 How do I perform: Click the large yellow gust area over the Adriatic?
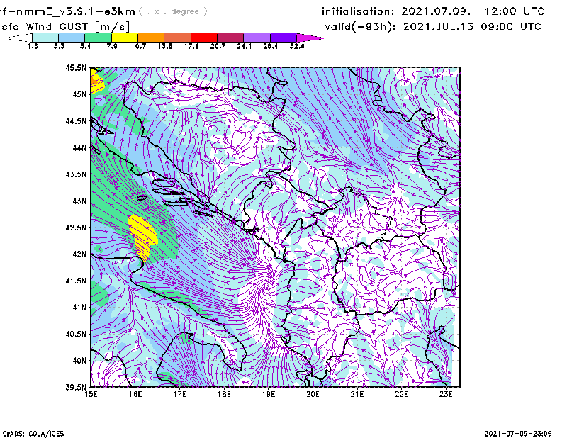tap(142, 236)
